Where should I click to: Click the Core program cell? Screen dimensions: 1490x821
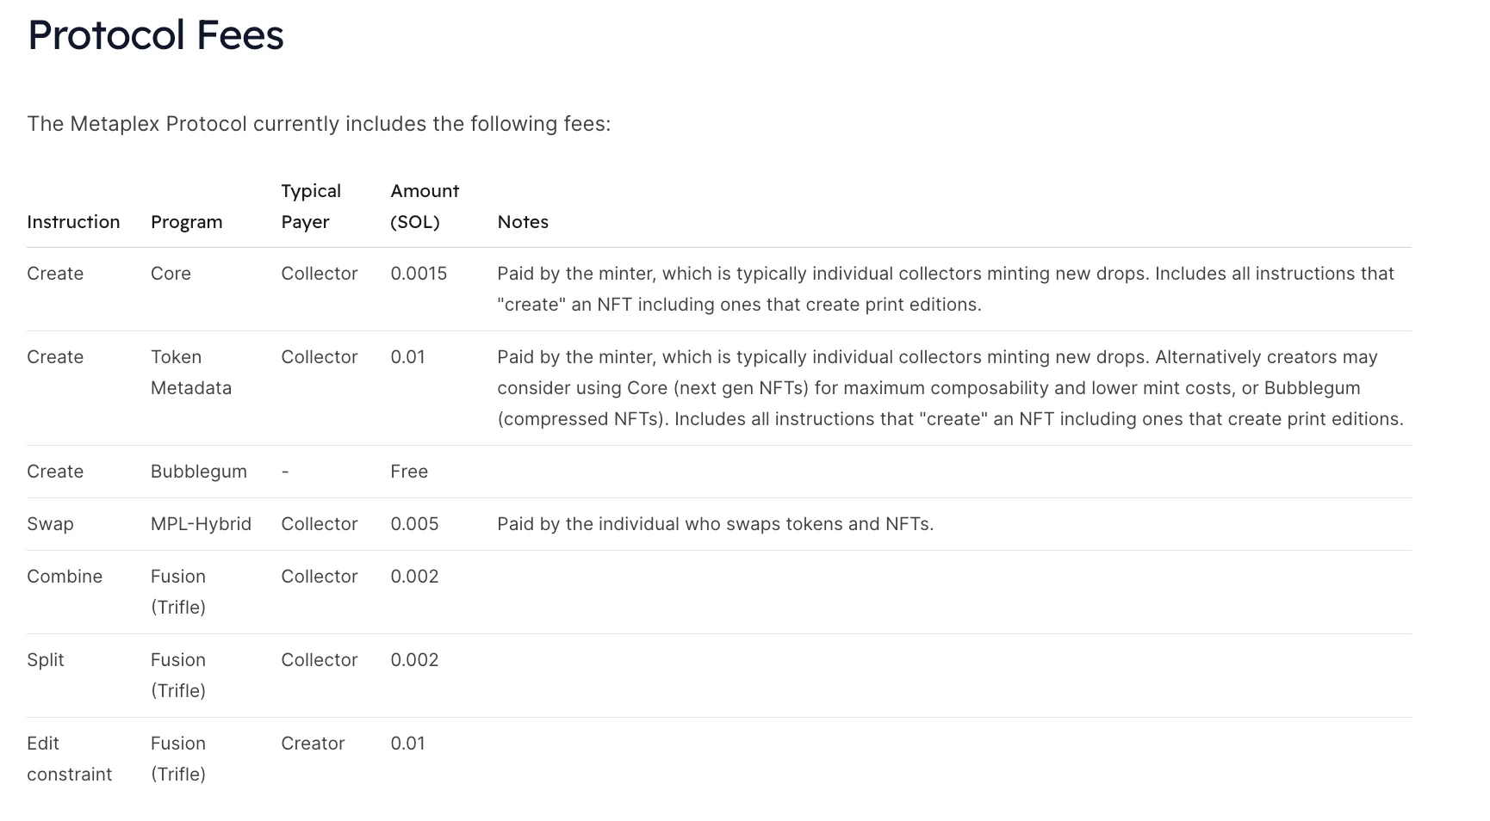click(x=171, y=274)
